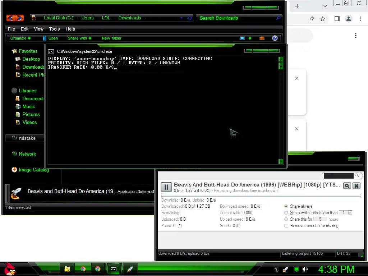Click the search magnifier icon in Explorer
Screen dimensions: 368x276
point(278,18)
